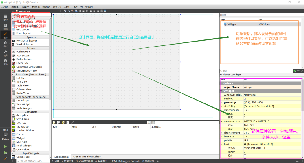This screenshot has height=163, width=304.
Task: Expand the geometry property
Action: 222,102
